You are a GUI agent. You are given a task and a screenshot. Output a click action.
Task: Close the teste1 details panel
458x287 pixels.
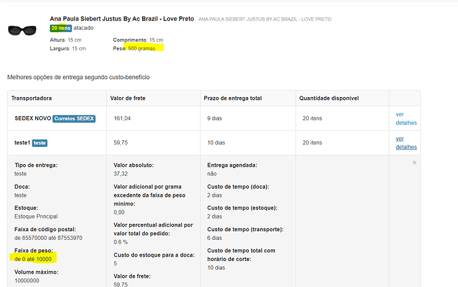[x=414, y=163]
